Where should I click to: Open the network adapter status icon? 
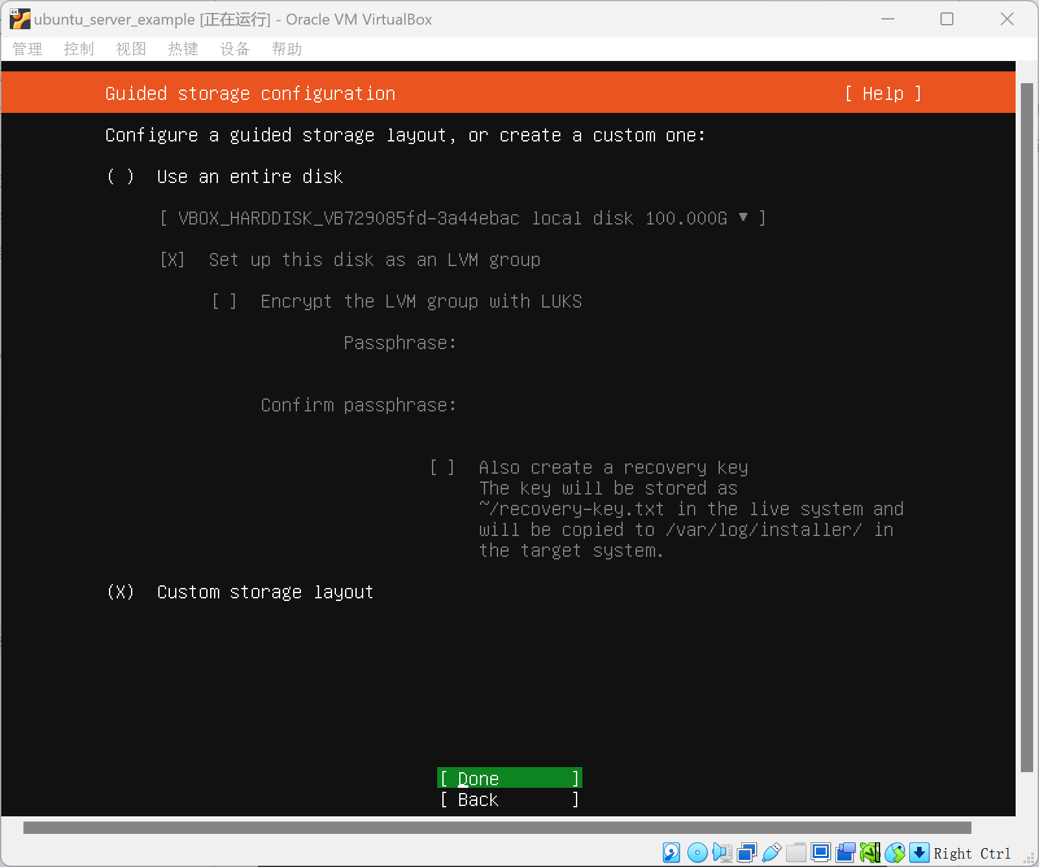coord(746,852)
